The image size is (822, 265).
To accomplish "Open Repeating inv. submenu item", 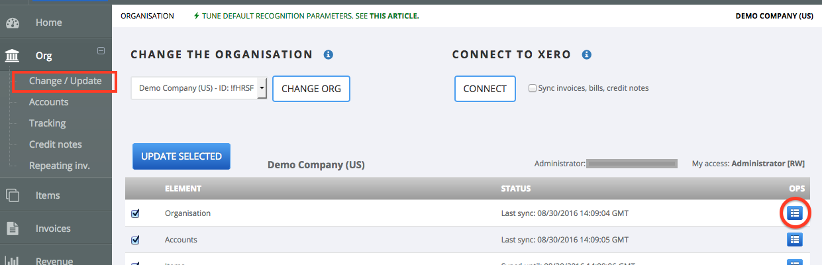I will 60,166.
